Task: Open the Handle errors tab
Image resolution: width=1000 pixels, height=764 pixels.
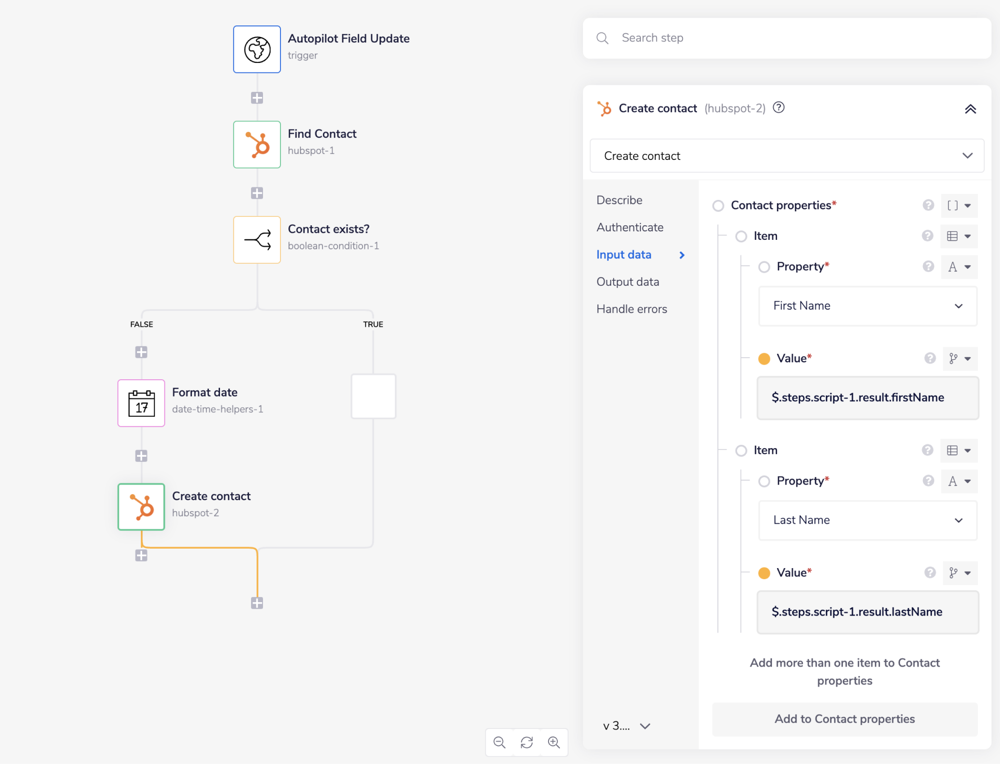Action: click(631, 309)
